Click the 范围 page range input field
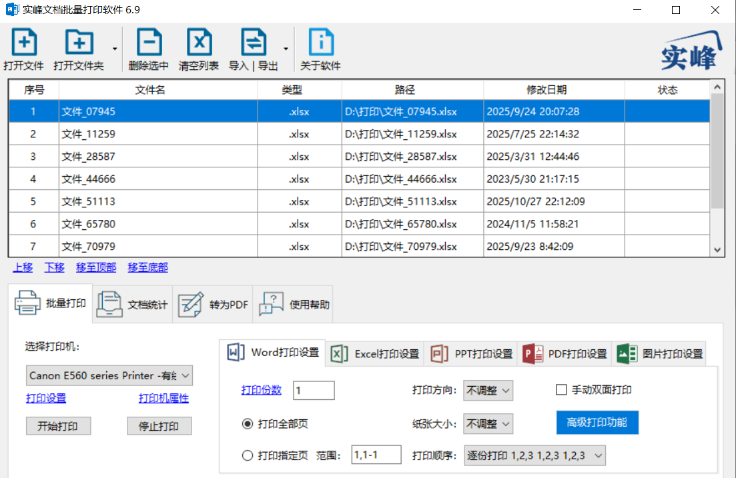 [376, 455]
